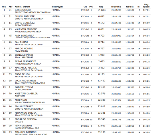
Task: Select the PAU ALSINA row name
Action: tap(21, 42)
